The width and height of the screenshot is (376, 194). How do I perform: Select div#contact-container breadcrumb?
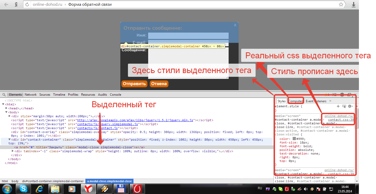click(53, 181)
